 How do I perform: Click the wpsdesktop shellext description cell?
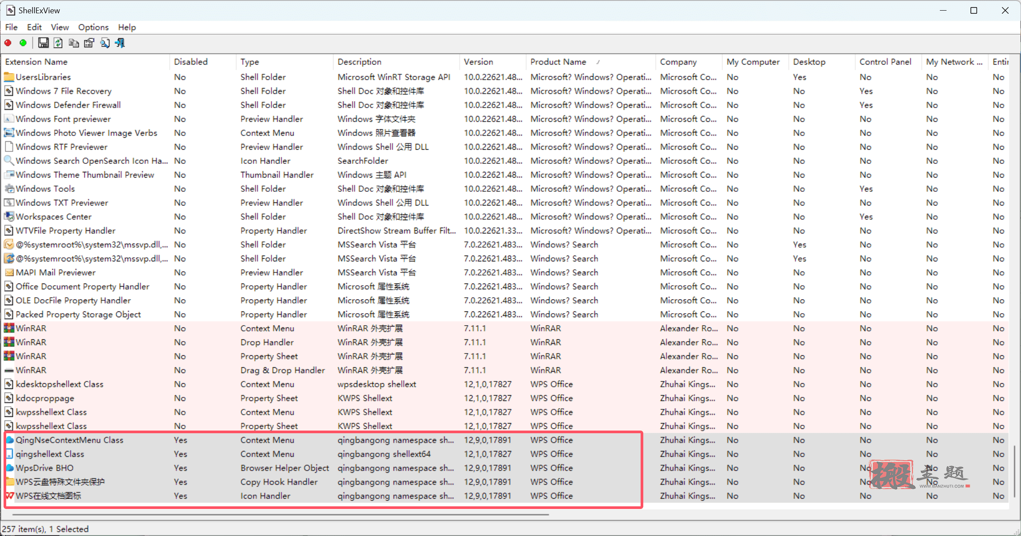377,385
